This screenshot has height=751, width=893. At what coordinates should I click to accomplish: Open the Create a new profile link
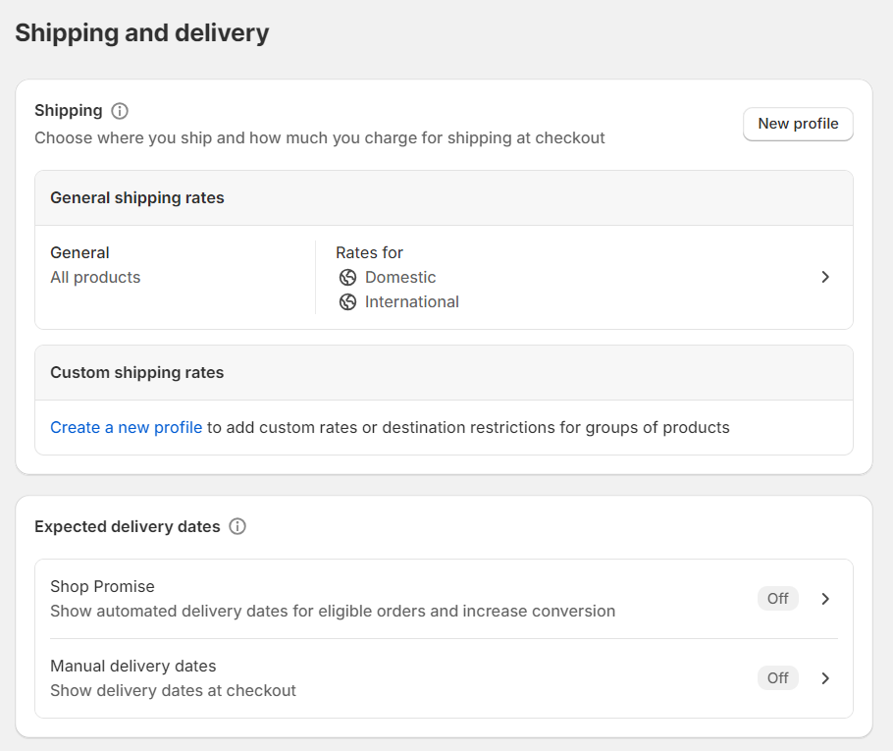coord(126,427)
